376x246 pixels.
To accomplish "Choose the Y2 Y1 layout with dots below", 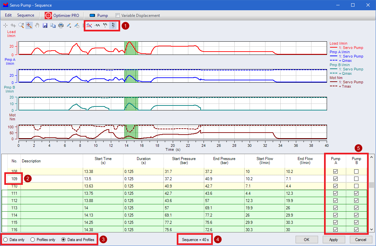I will [105, 25].
